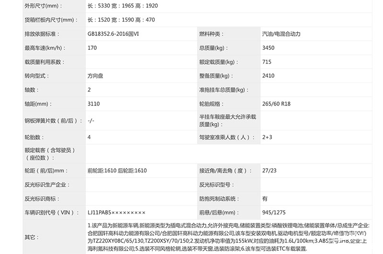Select the 载质量利用系数 label
Screen dimensions: 383x254
[x=45, y=62]
